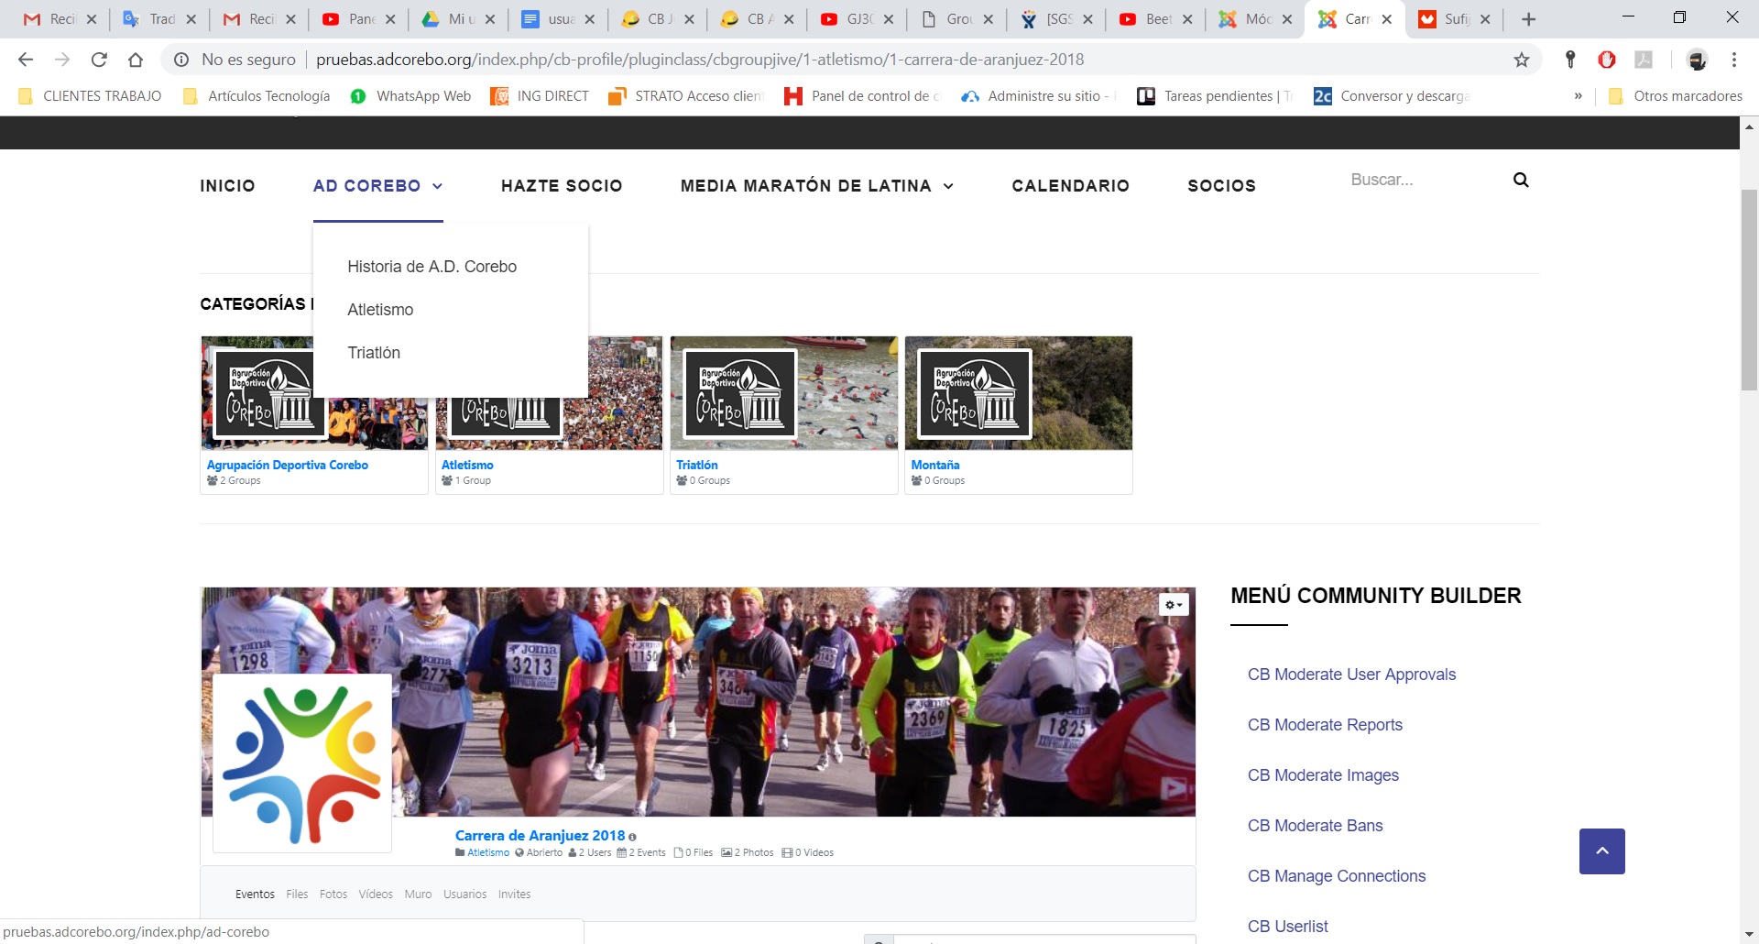
Task: Open SOCIOS menu item
Action: pos(1221,186)
